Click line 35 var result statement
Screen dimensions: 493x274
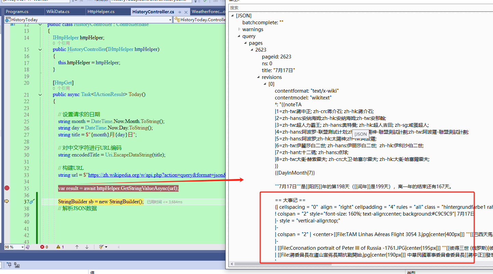coord(118,188)
